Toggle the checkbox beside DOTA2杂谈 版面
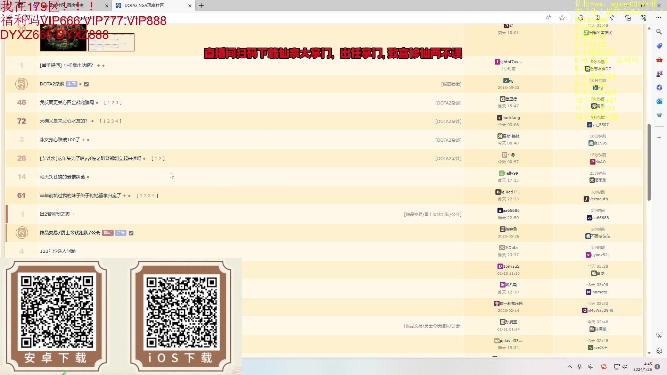Image resolution: width=667 pixels, height=375 pixels. point(87,84)
